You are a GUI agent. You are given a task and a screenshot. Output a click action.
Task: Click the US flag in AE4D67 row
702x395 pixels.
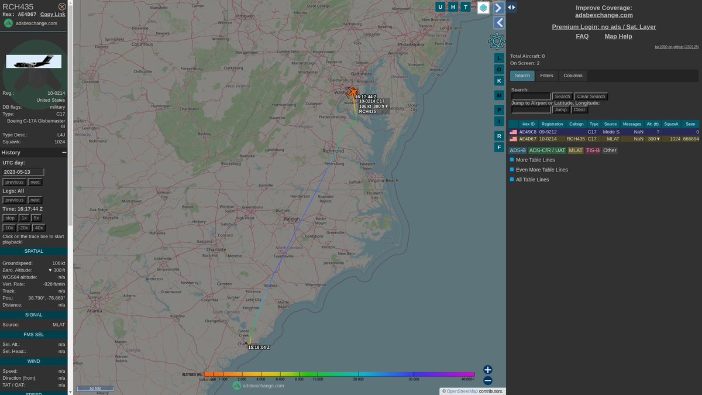coord(513,139)
